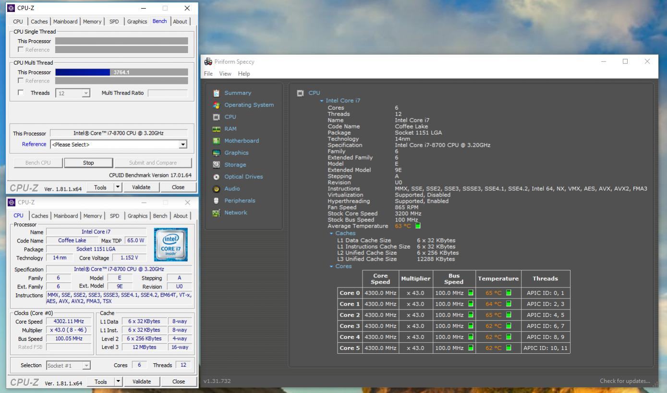Click the Single Thread This Processor bar
This screenshot has width=667, height=393.
(x=121, y=41)
